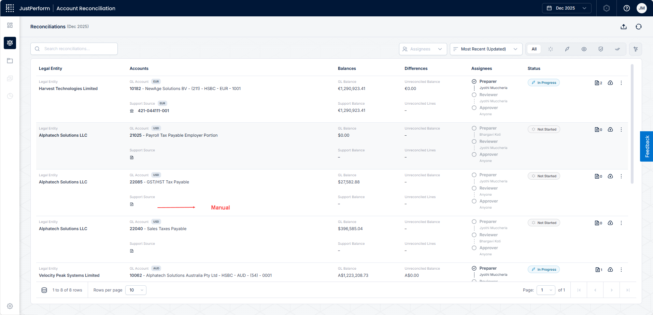Open the Dec 2025 period dropdown
The image size is (653, 315).
[567, 8]
